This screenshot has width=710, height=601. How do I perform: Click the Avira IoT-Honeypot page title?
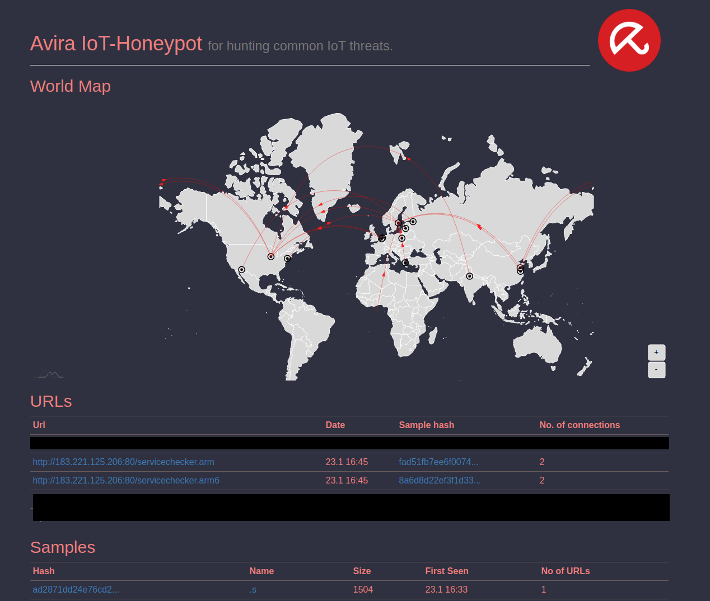click(x=116, y=44)
